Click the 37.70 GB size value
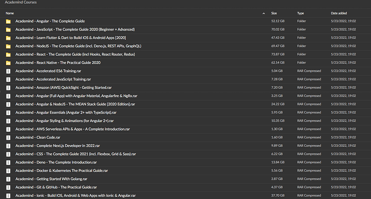 278,195
